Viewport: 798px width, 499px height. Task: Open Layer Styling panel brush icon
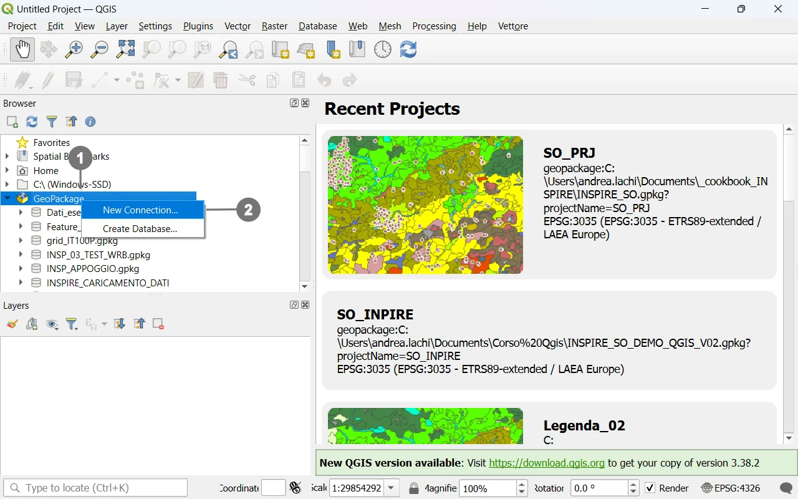click(12, 324)
